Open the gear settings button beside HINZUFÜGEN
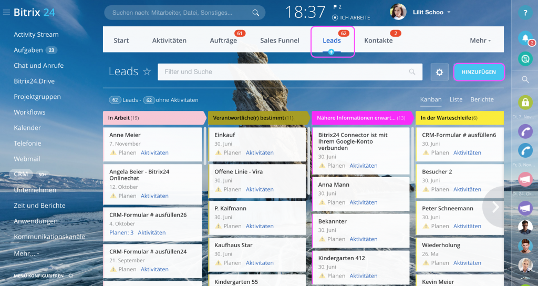The image size is (538, 286). pos(440,72)
